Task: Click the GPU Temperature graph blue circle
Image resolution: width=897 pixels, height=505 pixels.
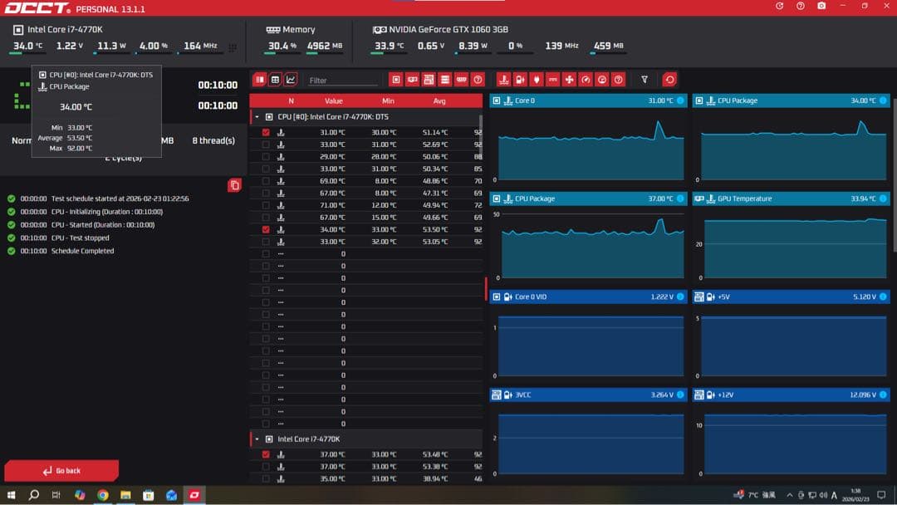Action: [x=883, y=199]
